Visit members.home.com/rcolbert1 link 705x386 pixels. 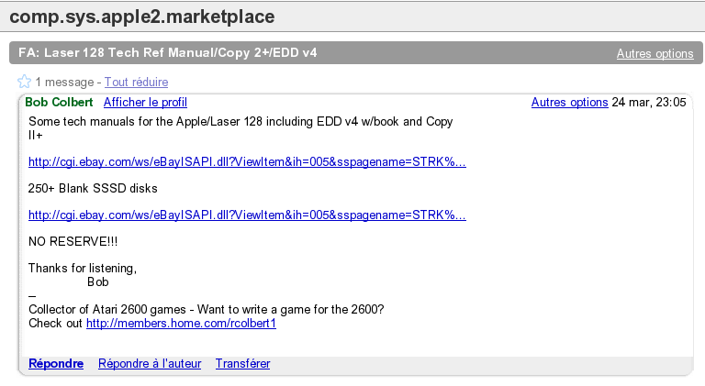click(x=181, y=324)
